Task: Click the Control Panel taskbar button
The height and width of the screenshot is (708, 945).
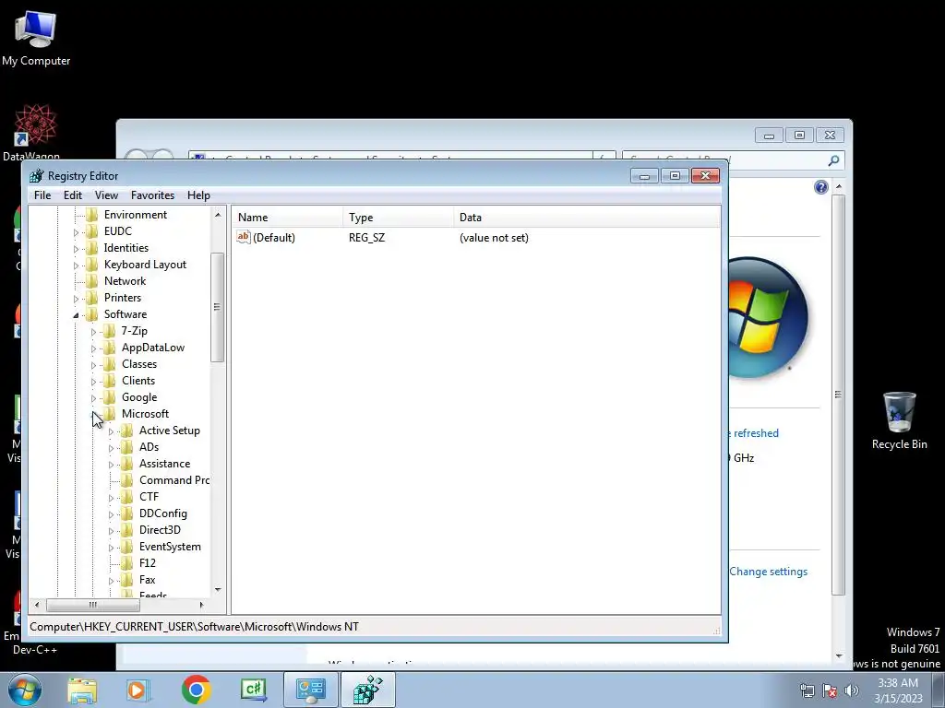Action: point(310,690)
